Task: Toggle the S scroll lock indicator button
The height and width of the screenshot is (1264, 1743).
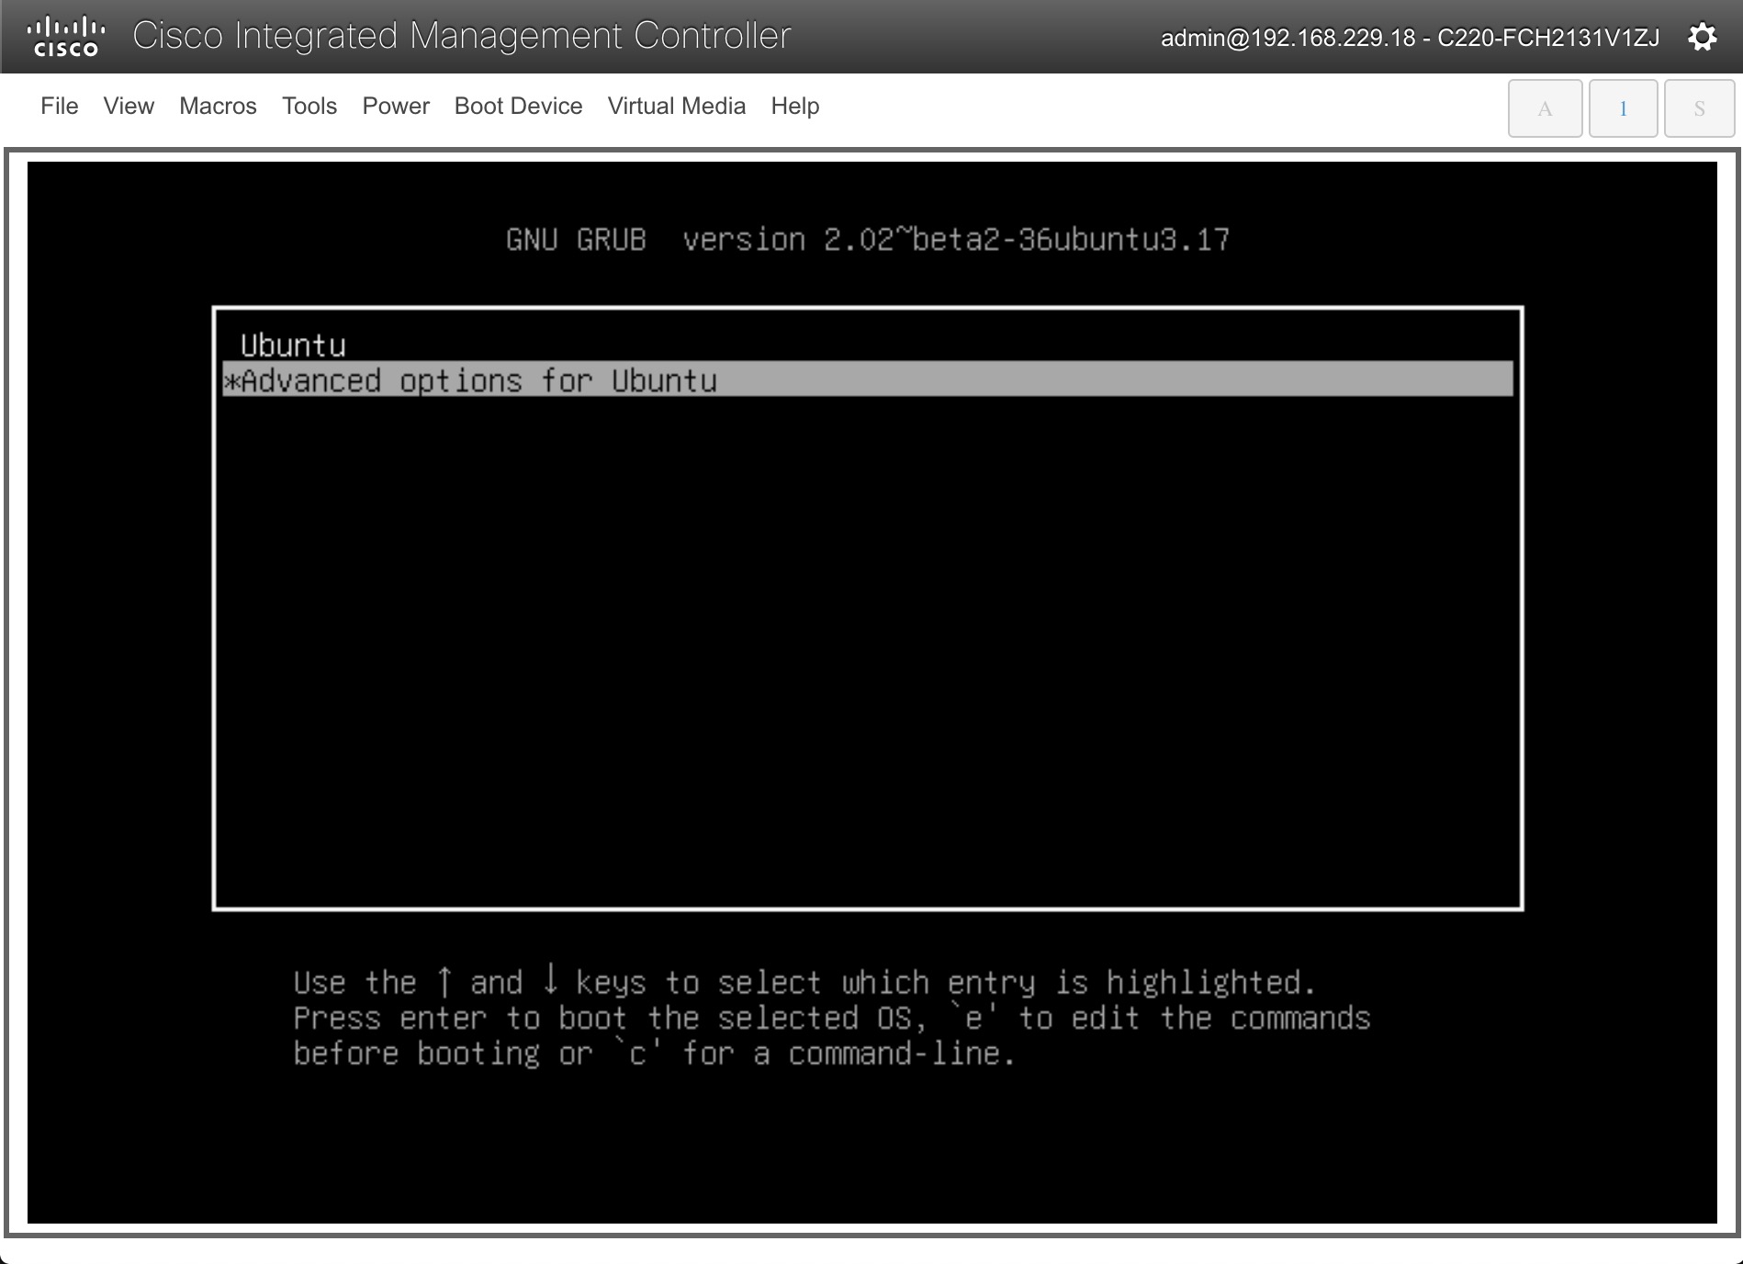Action: tap(1699, 108)
